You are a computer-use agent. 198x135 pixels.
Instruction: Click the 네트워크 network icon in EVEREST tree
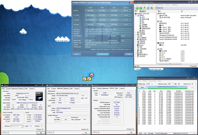[x=138, y=43]
